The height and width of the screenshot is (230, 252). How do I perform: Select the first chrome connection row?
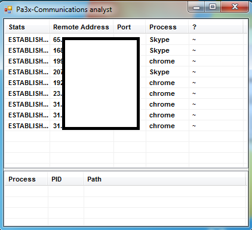point(126,61)
